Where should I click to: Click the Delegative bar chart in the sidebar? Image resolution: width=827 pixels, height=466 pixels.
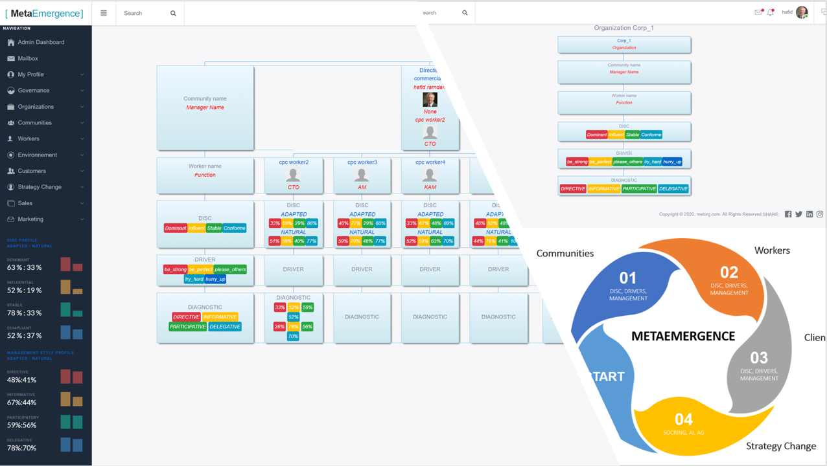71,444
